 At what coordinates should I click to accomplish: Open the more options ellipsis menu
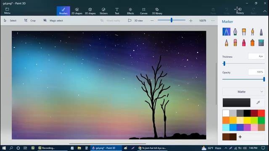click(x=213, y=21)
